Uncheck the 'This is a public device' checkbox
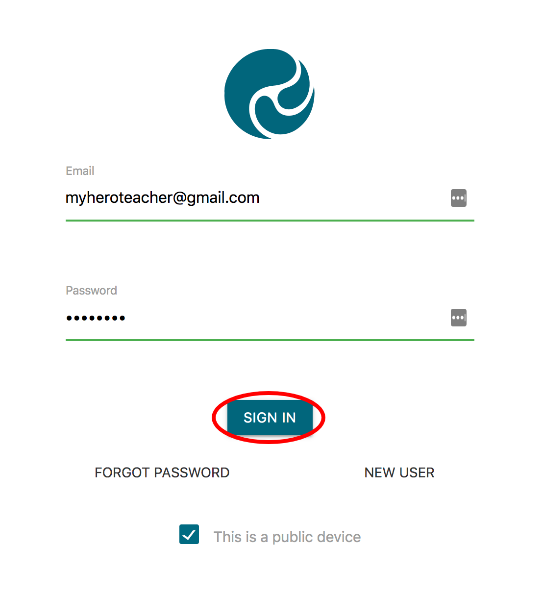Screen dimensions: 543x595 click(189, 534)
